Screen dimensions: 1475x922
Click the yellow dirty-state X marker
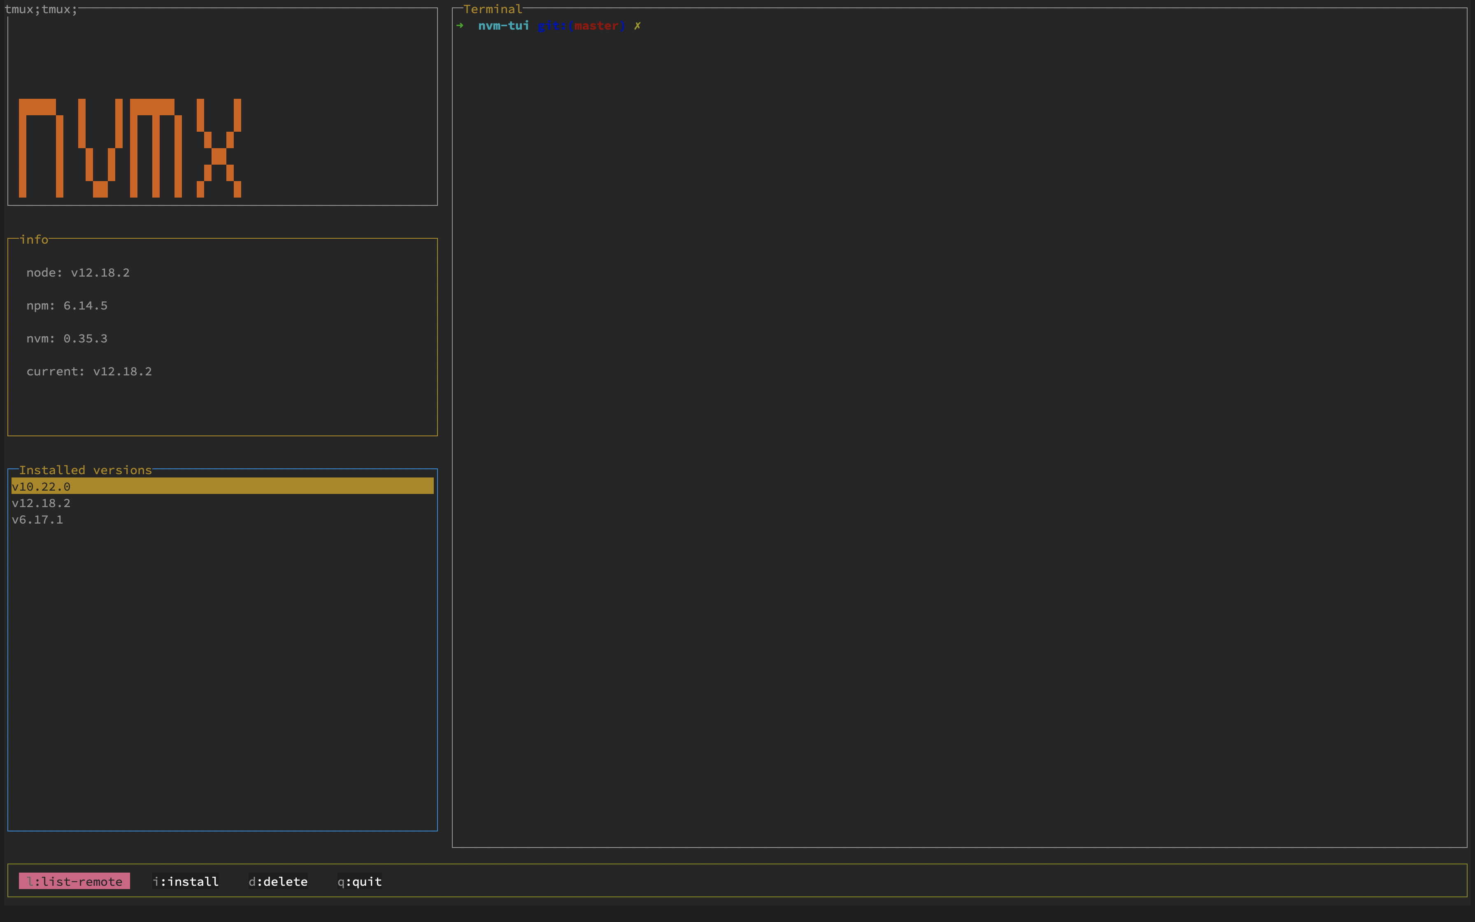(637, 26)
